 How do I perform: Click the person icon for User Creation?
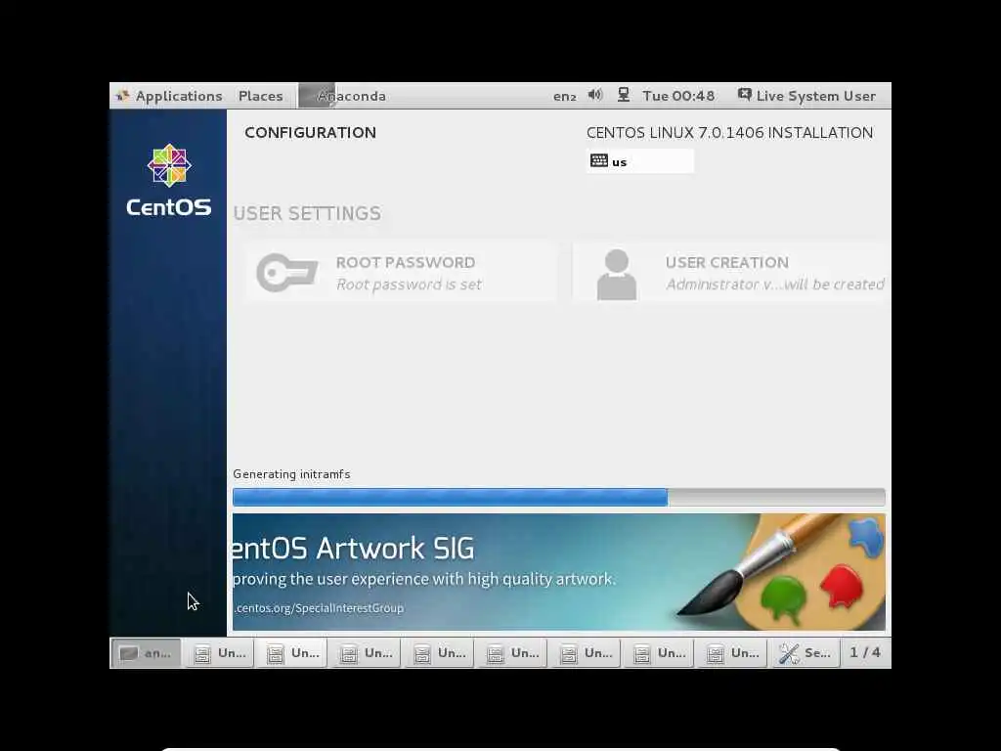(617, 274)
